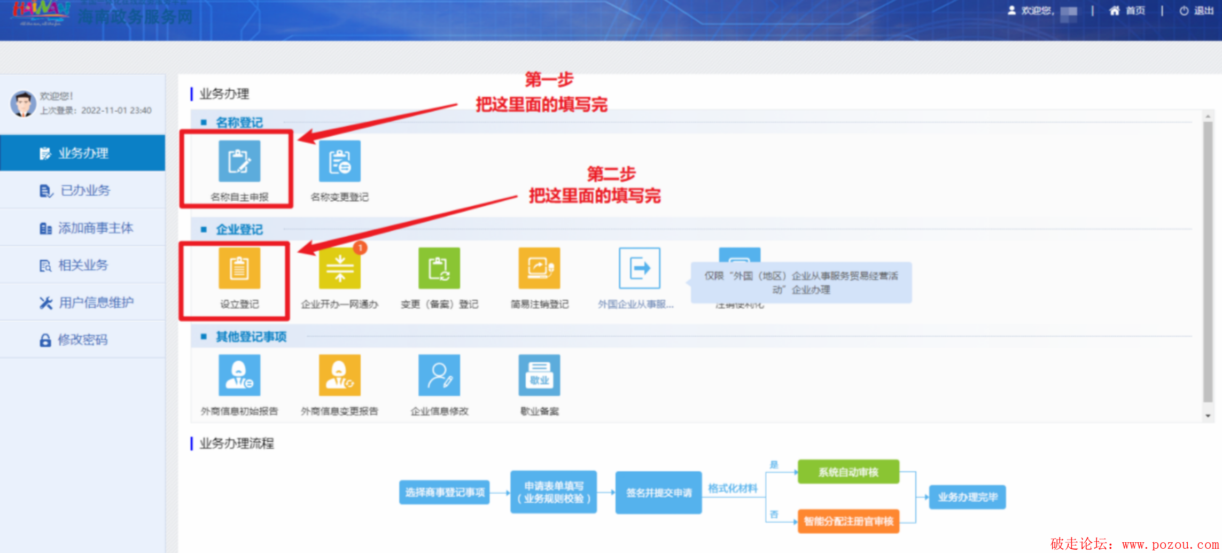Open 变更(备案)登记 icon
The height and width of the screenshot is (553, 1222).
pyautogui.click(x=439, y=268)
